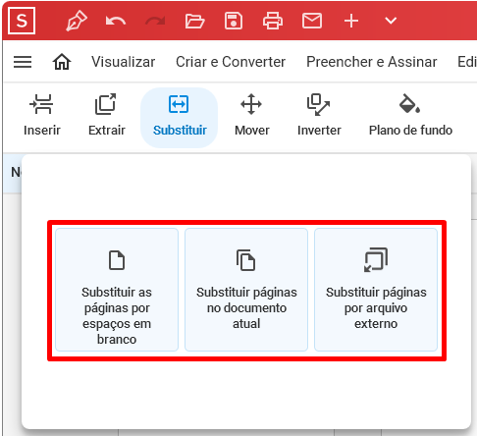This screenshot has height=436, width=477.
Task: Expand the quick access chevron dropdown
Action: [391, 21]
